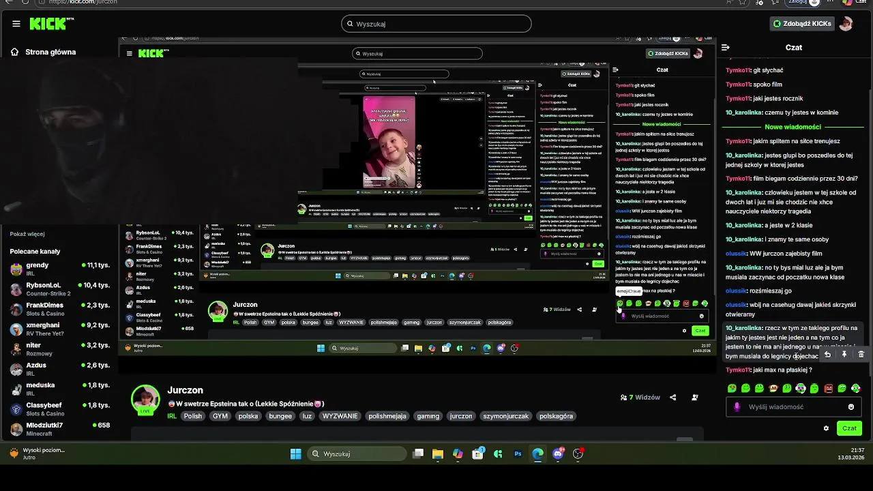Viewport: 873px width, 491px height.
Task: Select the polishmejaja tag
Action: coord(387,416)
